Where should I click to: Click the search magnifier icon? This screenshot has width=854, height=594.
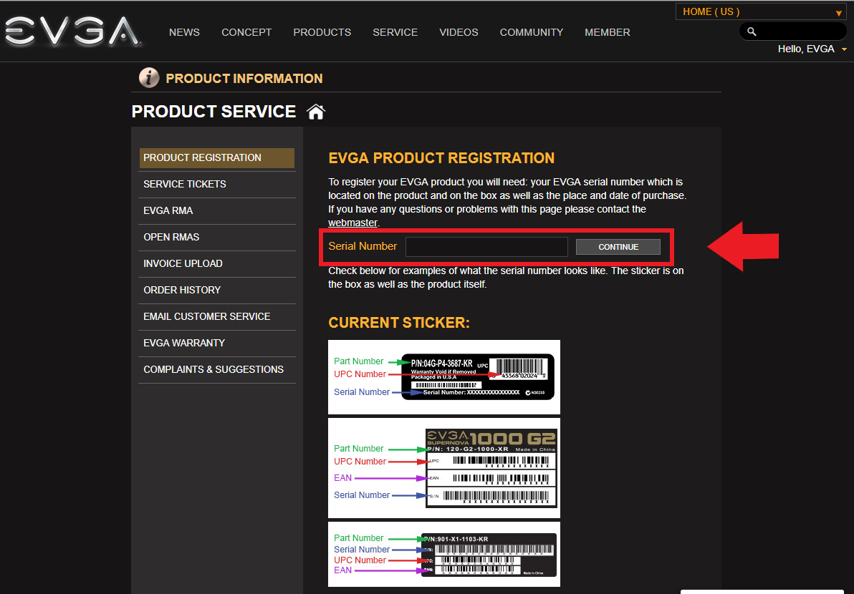point(752,31)
